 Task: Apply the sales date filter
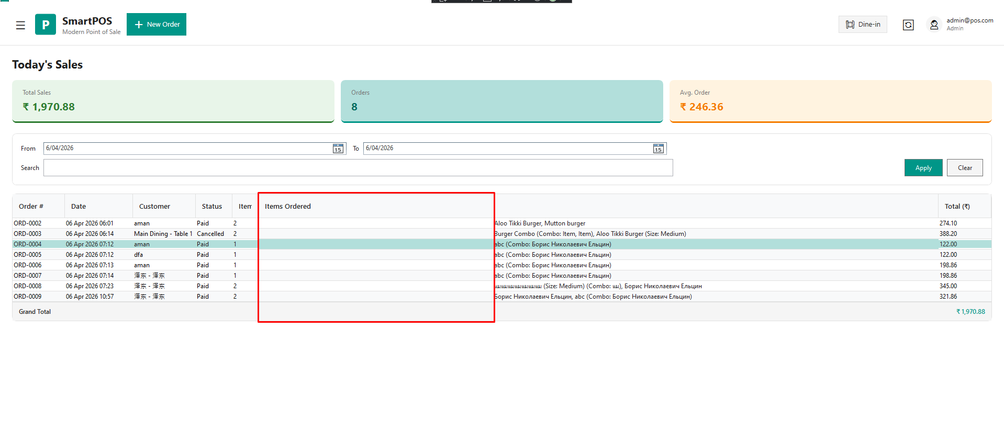[923, 168]
